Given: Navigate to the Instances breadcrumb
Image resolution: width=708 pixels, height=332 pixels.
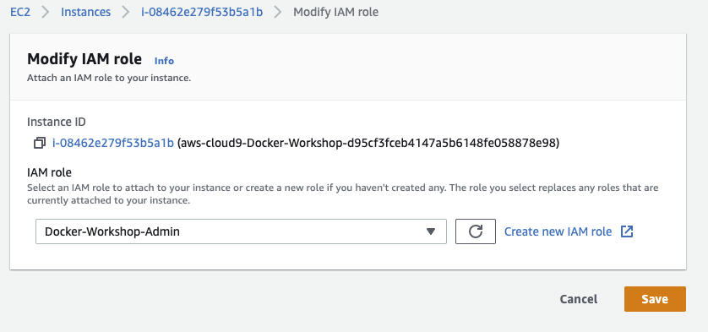Looking at the screenshot, I should (86, 12).
